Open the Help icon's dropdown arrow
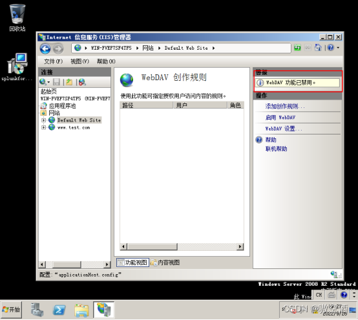The image size is (358, 320). (x=338, y=48)
